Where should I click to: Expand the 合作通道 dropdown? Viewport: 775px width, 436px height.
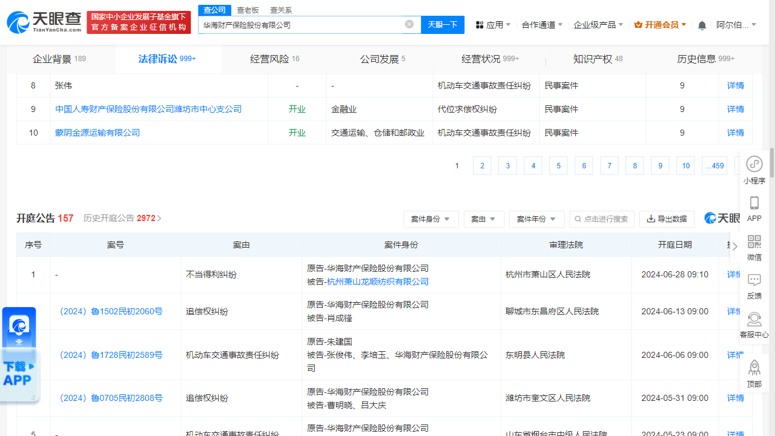click(x=542, y=25)
